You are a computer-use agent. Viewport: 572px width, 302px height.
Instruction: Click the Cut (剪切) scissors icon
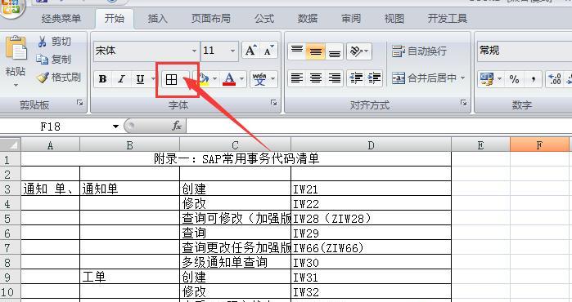pos(43,42)
